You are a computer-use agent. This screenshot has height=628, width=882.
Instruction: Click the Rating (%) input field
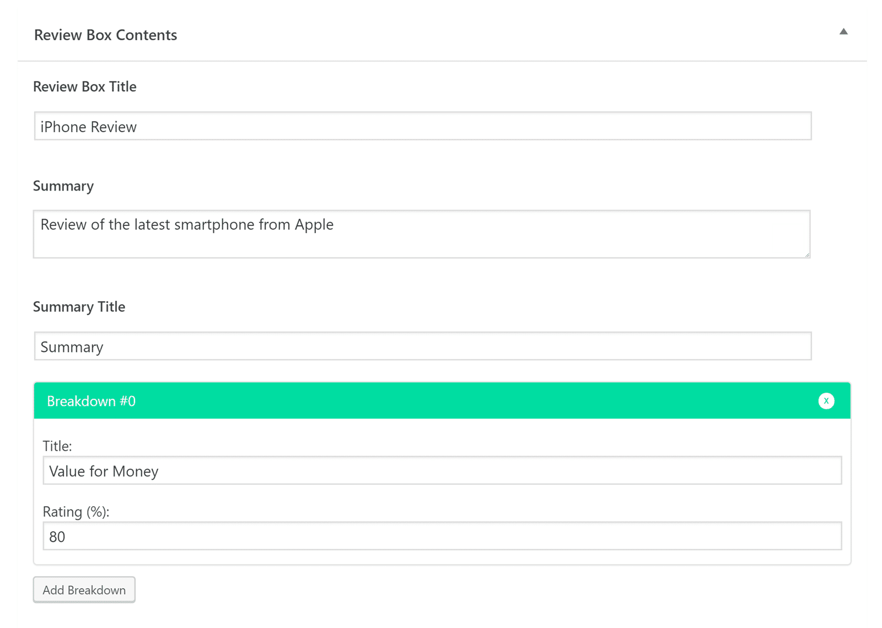442,537
